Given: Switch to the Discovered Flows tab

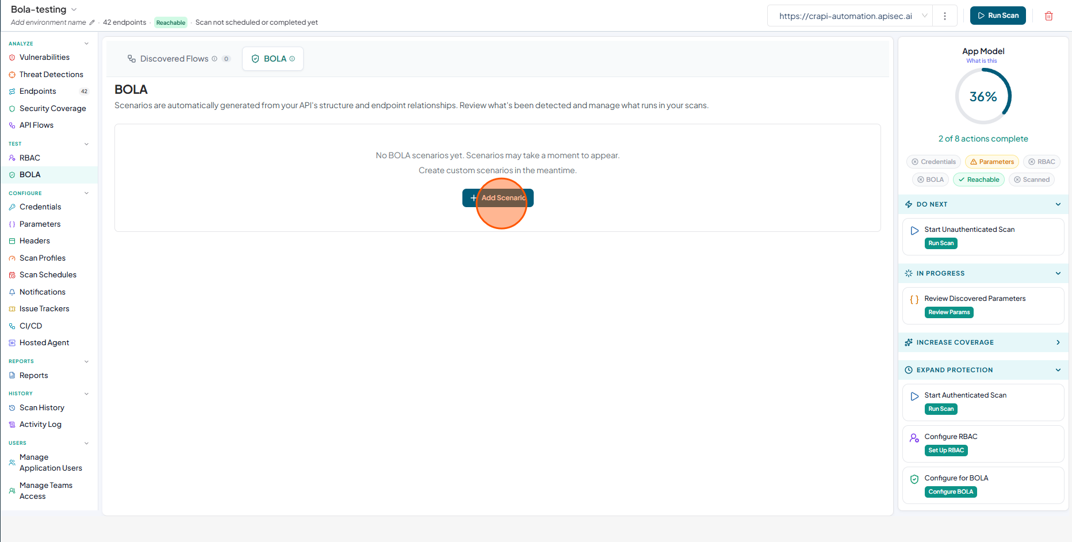Looking at the screenshot, I should click(179, 59).
